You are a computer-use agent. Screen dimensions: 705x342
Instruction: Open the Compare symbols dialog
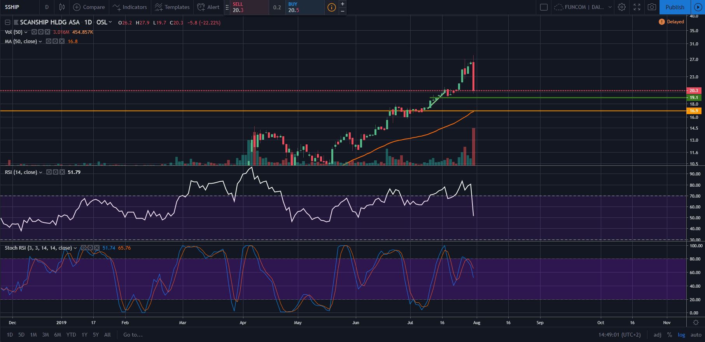[89, 7]
